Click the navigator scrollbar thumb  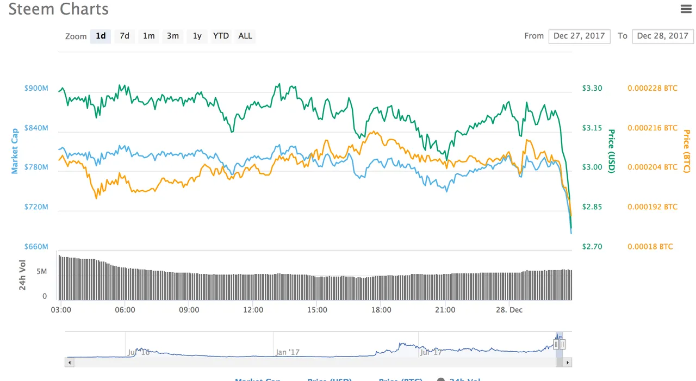click(x=560, y=362)
